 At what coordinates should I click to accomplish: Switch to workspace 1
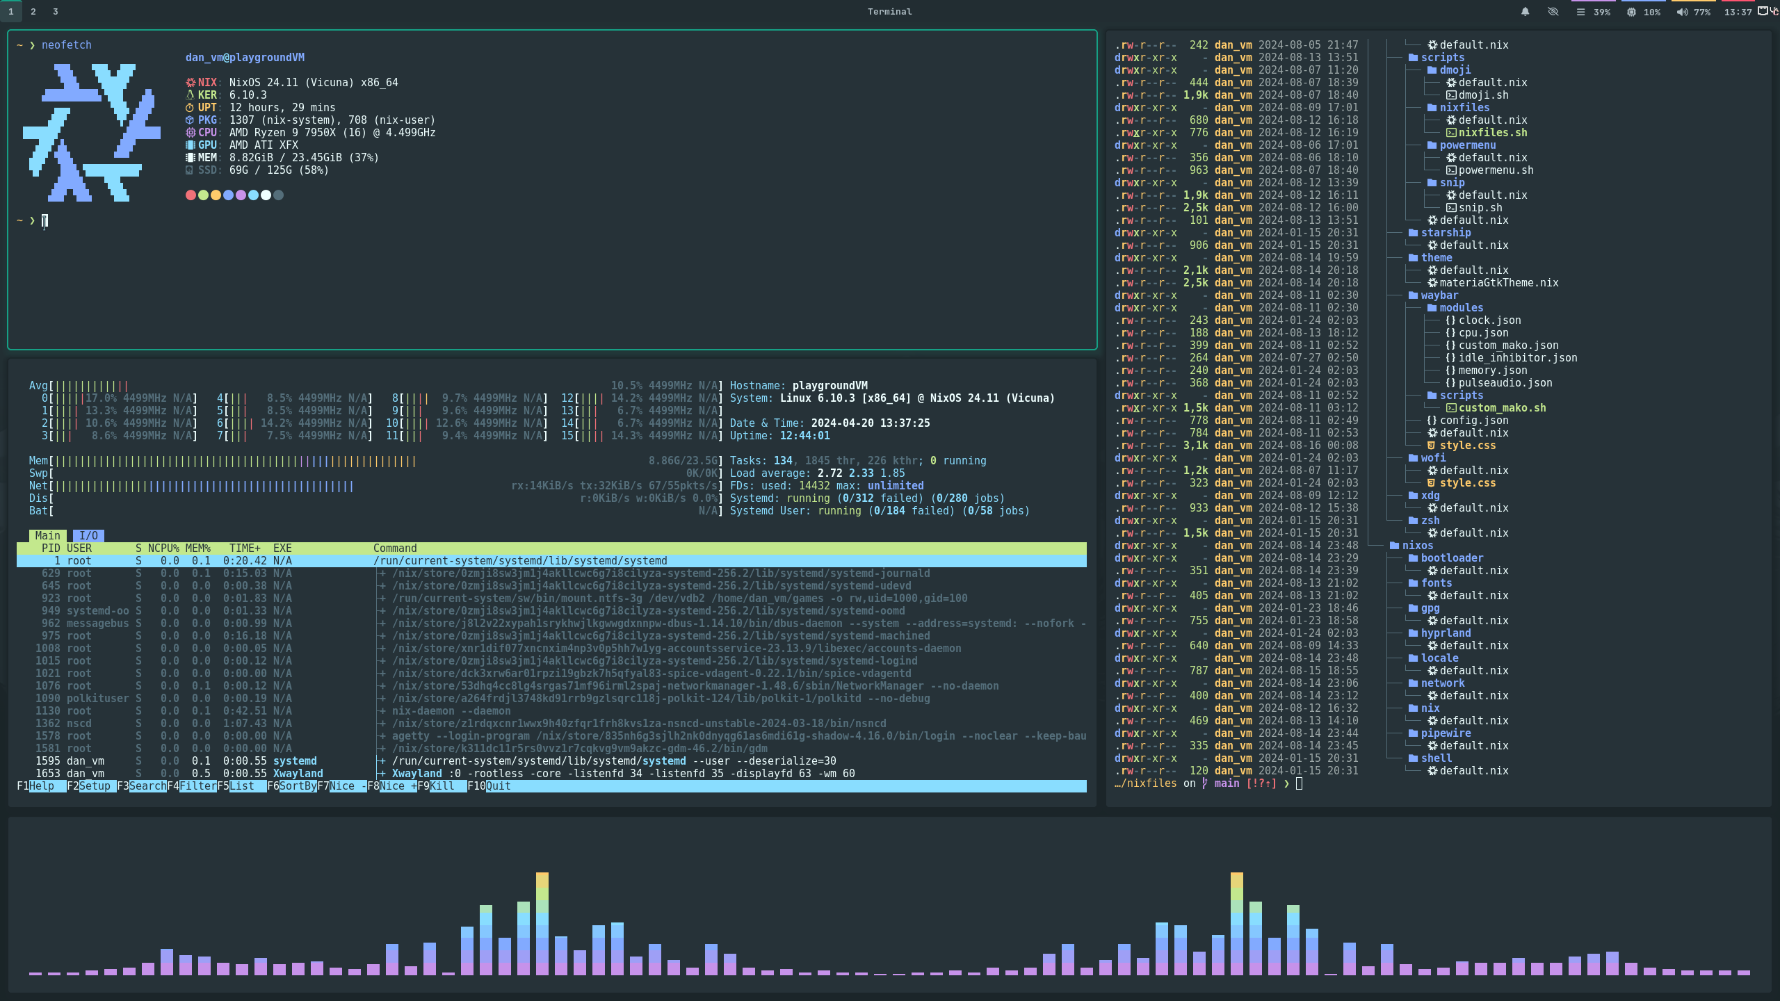11,11
